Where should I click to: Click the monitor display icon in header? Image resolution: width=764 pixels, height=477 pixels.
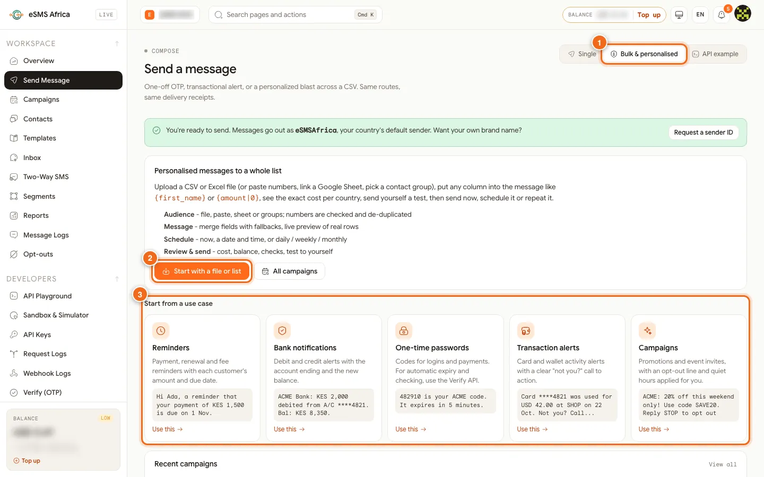click(x=679, y=15)
